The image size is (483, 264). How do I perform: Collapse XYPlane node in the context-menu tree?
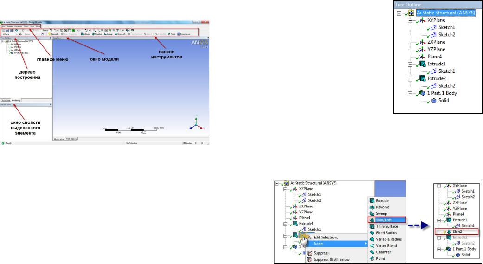click(285, 189)
